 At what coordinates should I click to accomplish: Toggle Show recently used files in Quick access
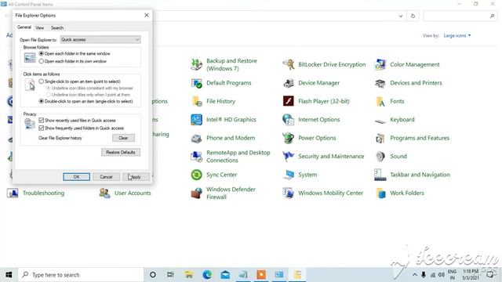(x=42, y=120)
